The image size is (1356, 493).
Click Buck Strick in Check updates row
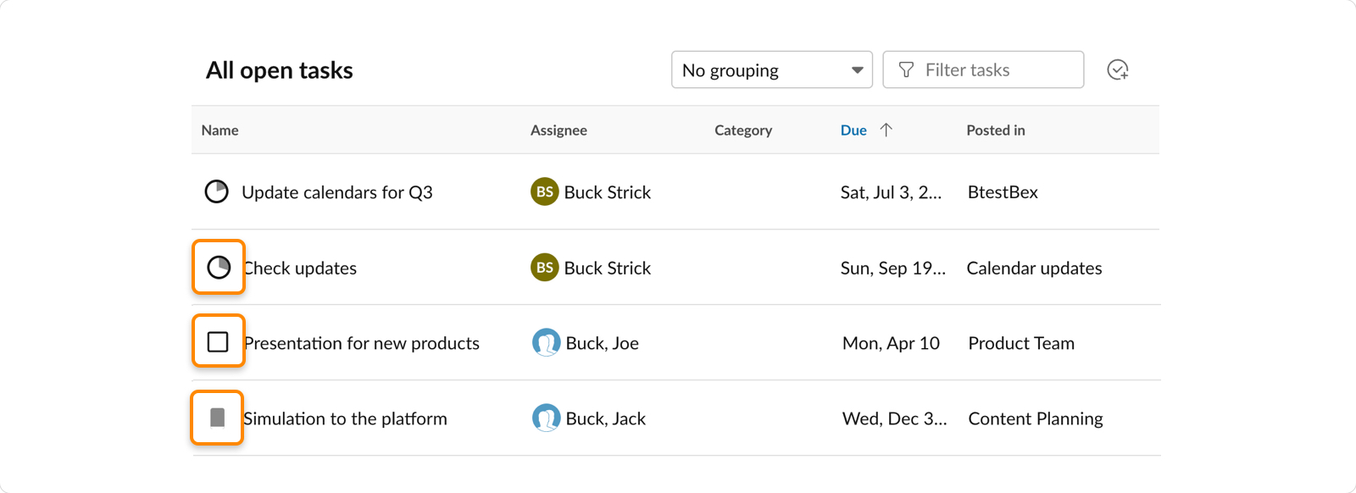tap(608, 268)
